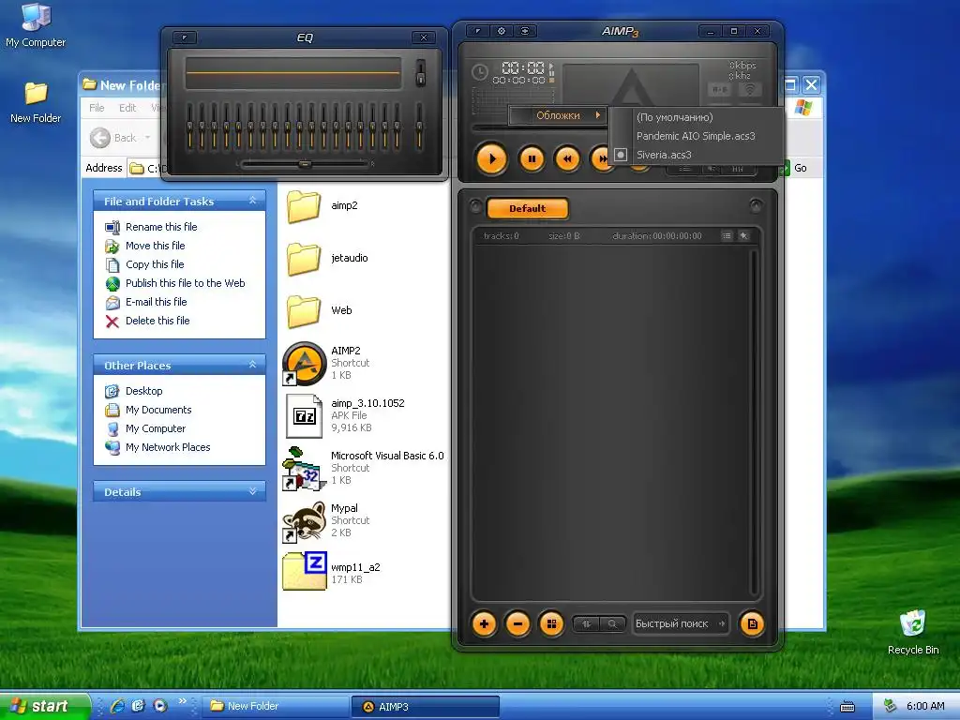Click duration text in playlist header
This screenshot has width=960, height=720.
click(657, 235)
